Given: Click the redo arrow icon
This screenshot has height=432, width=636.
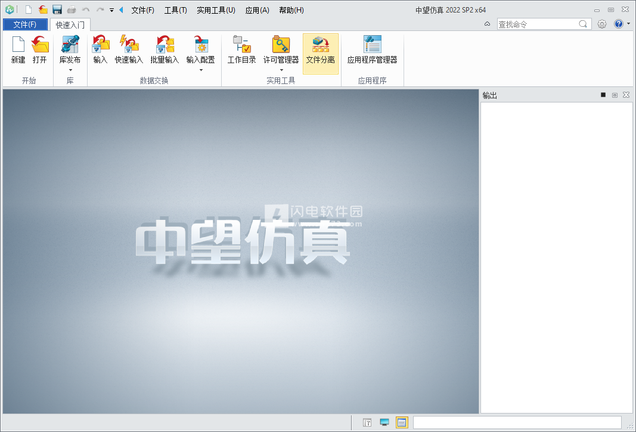Looking at the screenshot, I should coord(100,10).
